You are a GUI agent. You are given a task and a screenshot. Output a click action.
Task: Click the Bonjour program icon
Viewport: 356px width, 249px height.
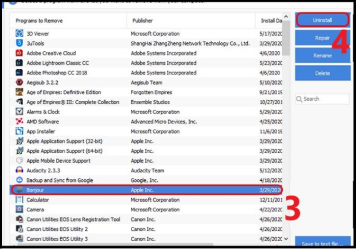(19, 190)
